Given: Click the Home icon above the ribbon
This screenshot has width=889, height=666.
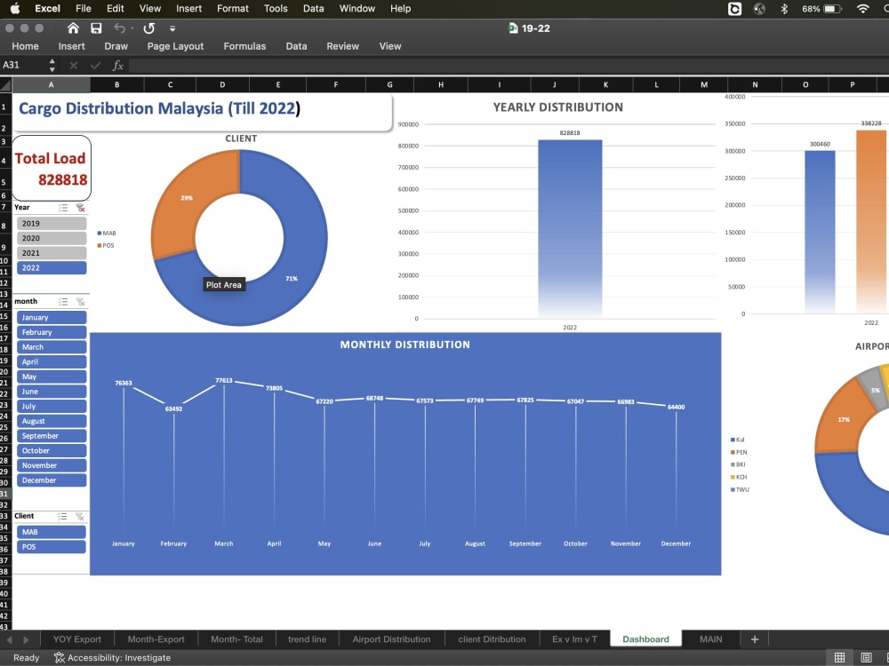Looking at the screenshot, I should coord(72,28).
